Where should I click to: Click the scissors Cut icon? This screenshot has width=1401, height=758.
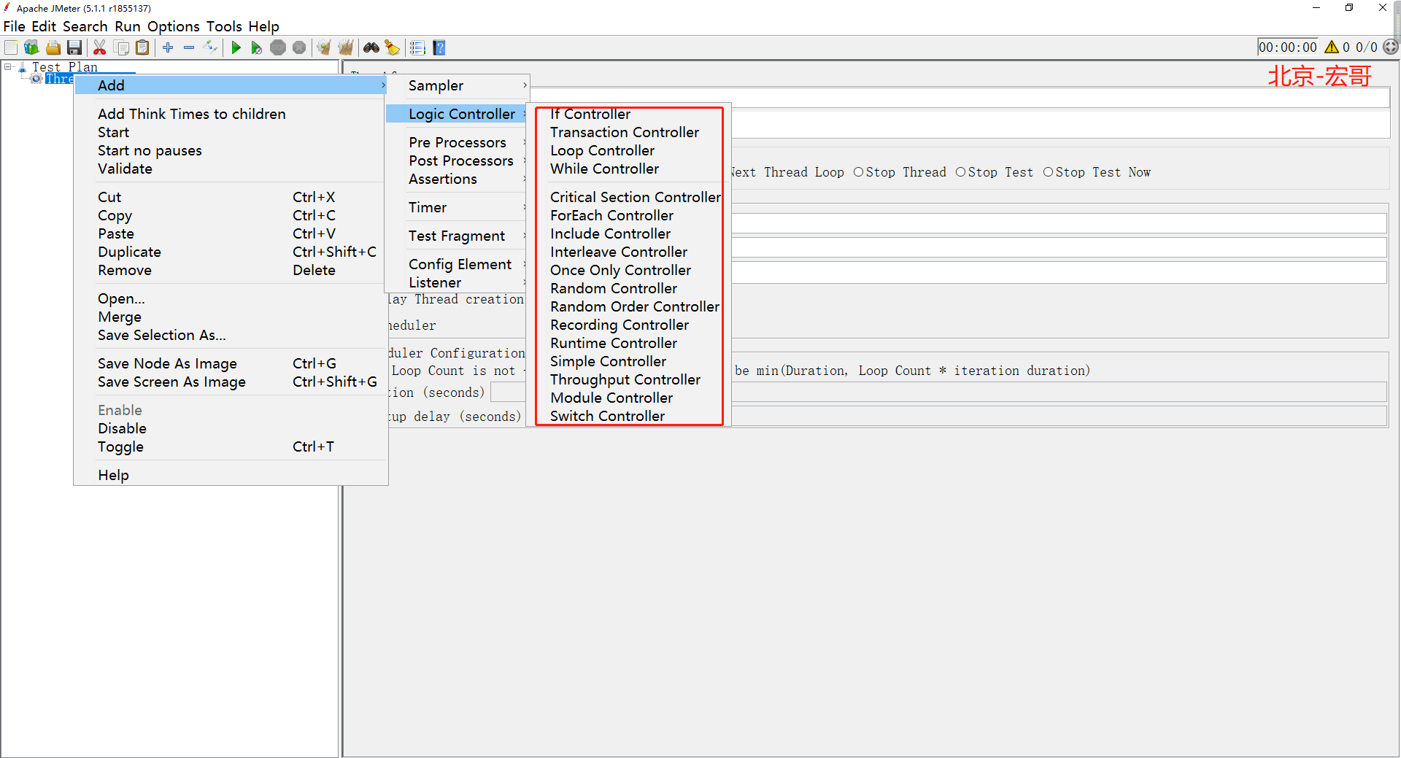pos(100,48)
